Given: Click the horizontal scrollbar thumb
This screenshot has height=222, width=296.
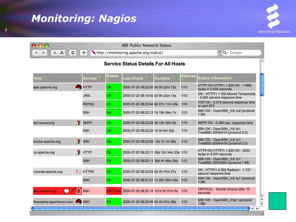Looking at the screenshot, I should (x=140, y=209).
